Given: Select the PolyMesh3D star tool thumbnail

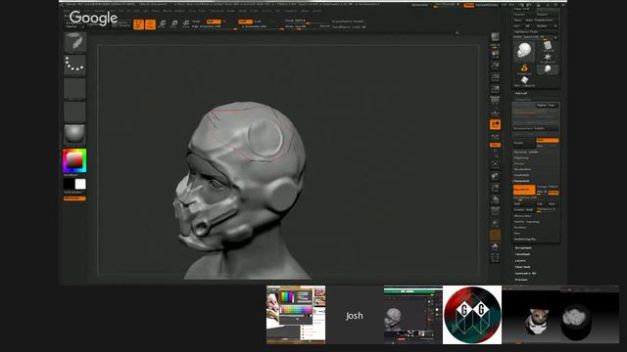Looking at the screenshot, I should tap(548, 58).
